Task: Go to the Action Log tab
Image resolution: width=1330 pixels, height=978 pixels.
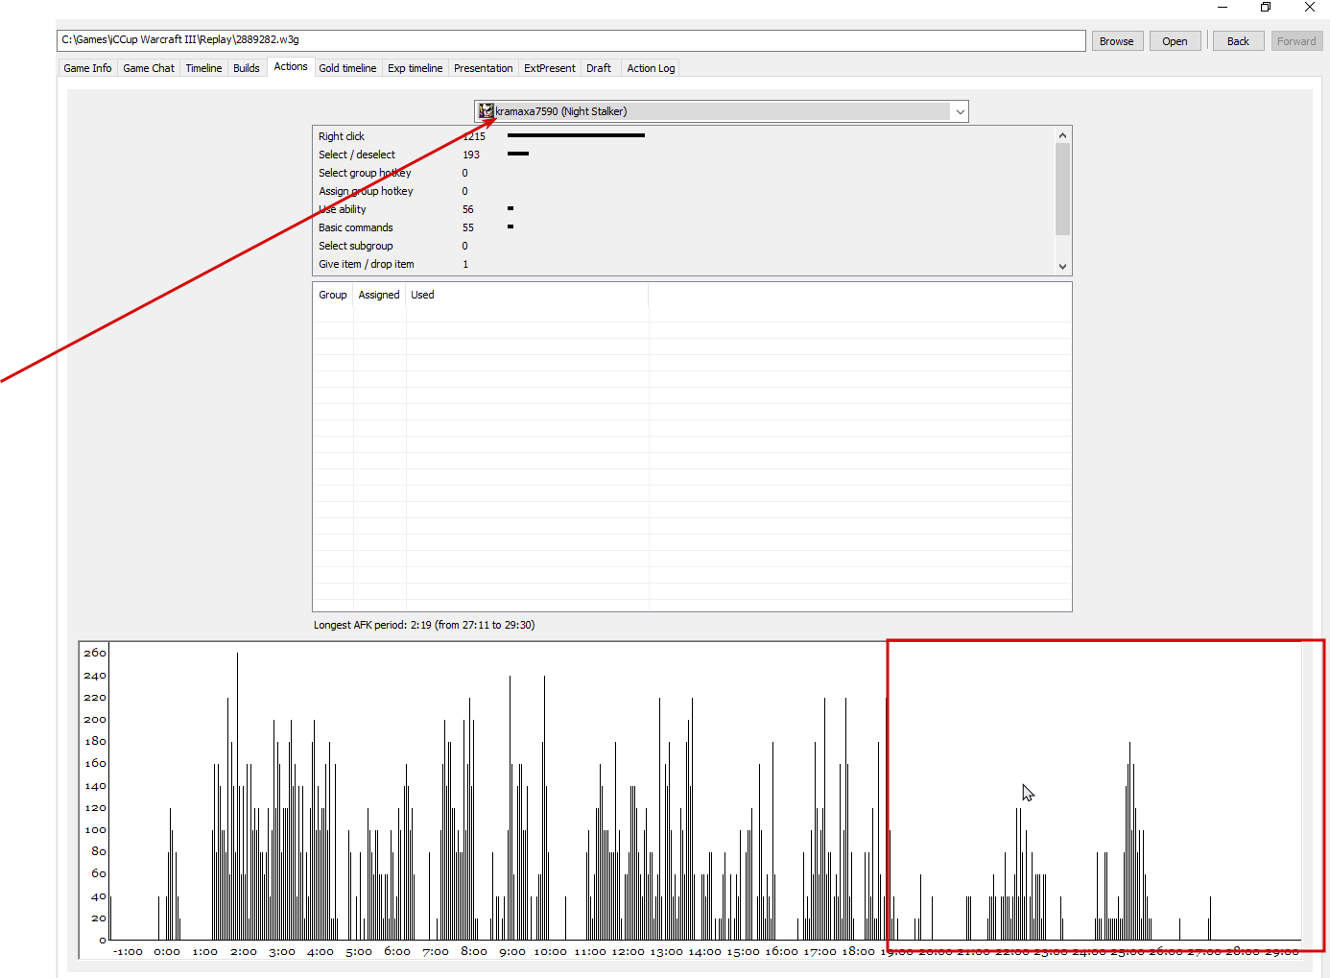Action: pos(651,68)
